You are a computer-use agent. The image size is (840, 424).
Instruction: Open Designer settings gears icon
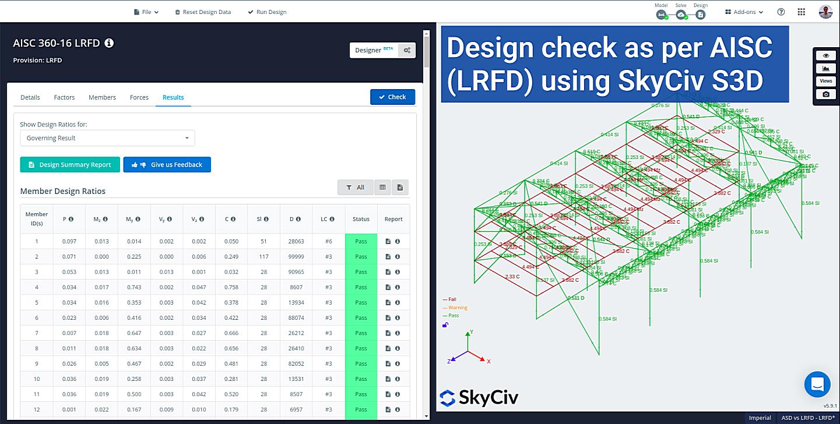tap(407, 50)
